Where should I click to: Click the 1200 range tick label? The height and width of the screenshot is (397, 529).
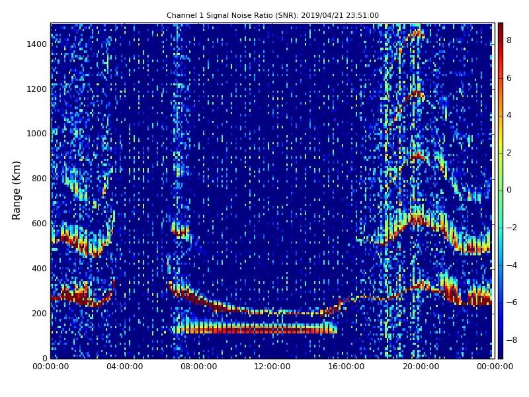pyautogui.click(x=37, y=89)
